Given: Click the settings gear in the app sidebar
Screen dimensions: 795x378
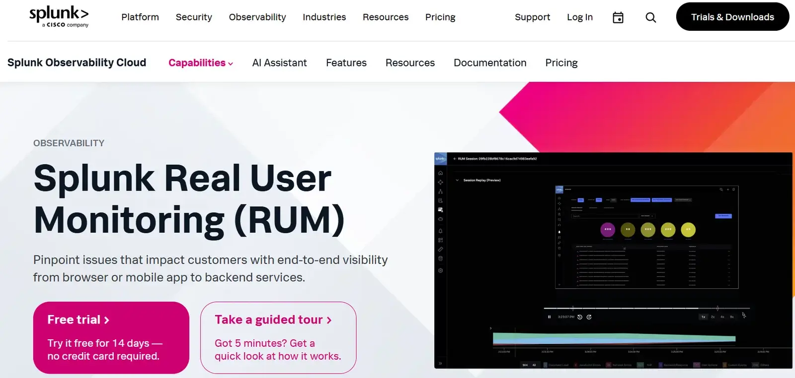Looking at the screenshot, I should (x=440, y=270).
